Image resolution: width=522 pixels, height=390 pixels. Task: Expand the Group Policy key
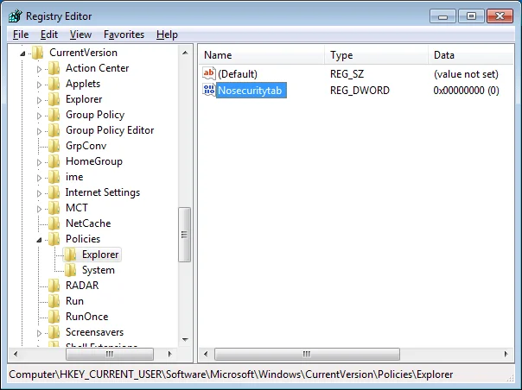click(x=39, y=116)
